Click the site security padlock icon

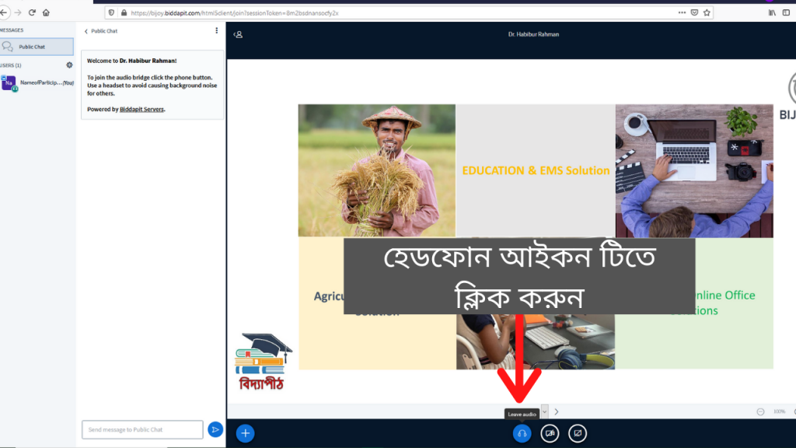pos(124,12)
